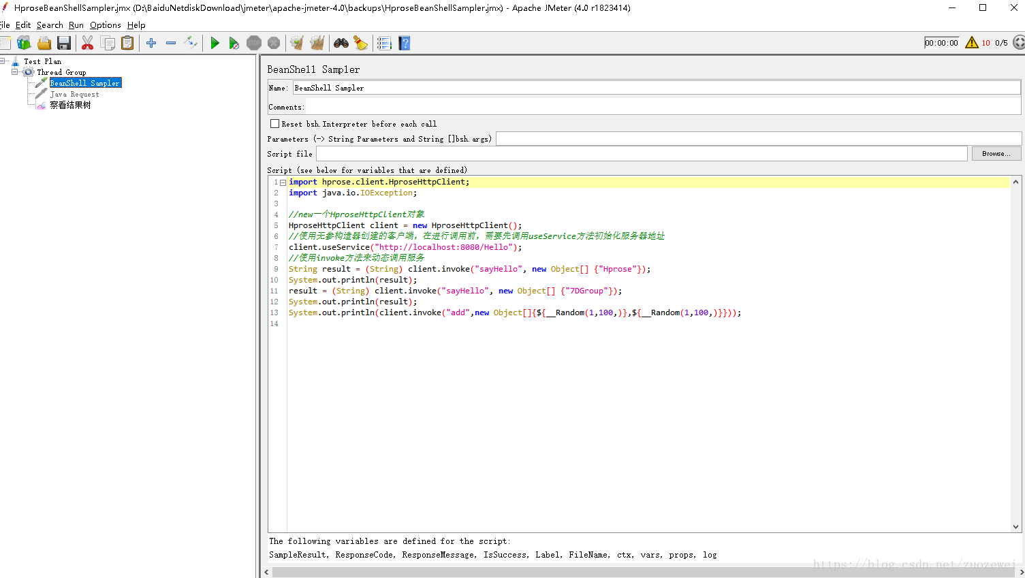Click the Function Helper list icon
The width and height of the screenshot is (1025, 578).
point(384,44)
